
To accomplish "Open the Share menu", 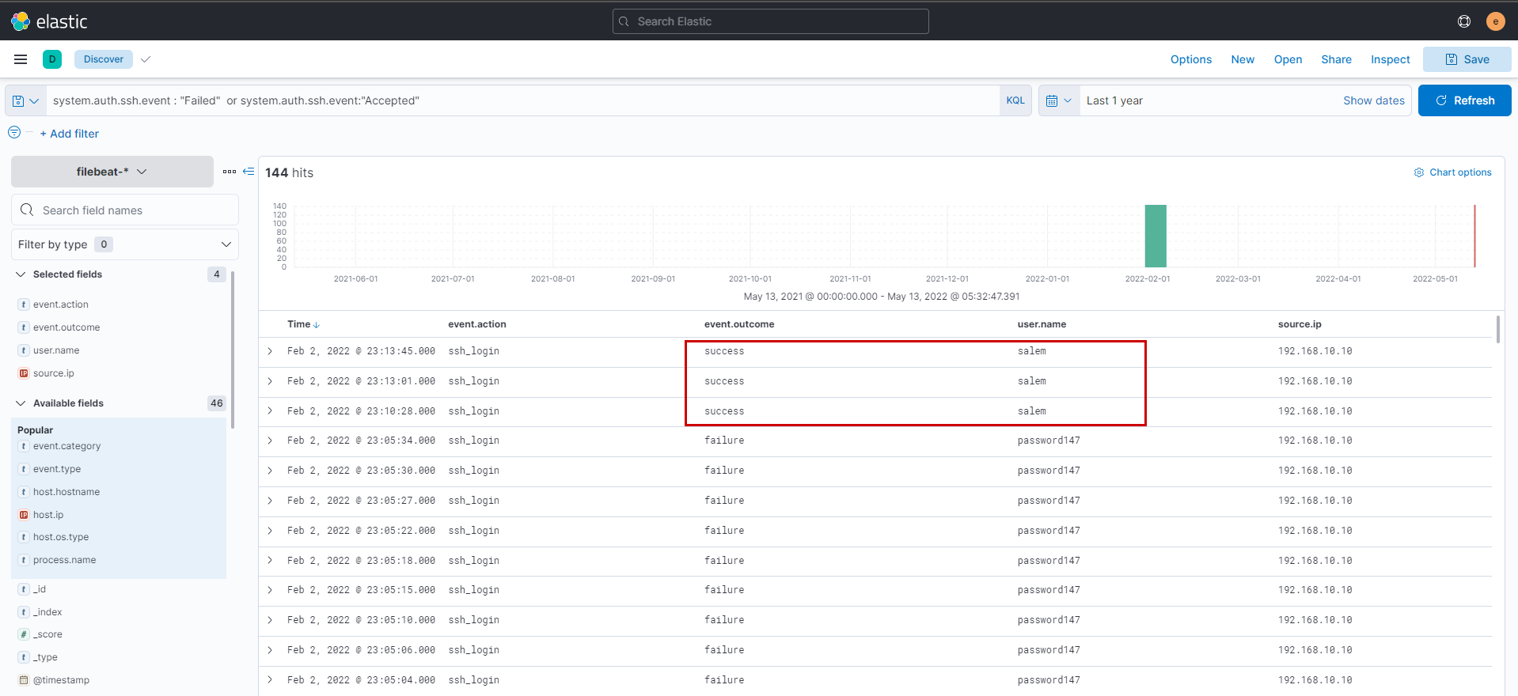I will coord(1336,59).
